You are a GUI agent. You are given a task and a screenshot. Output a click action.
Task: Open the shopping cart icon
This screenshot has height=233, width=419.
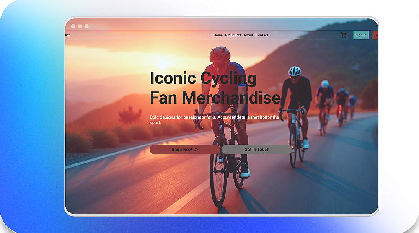[344, 35]
